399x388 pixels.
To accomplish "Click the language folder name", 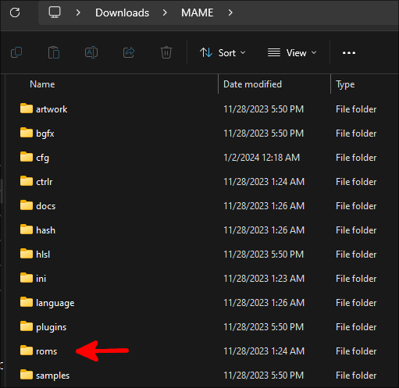I will click(x=55, y=303).
